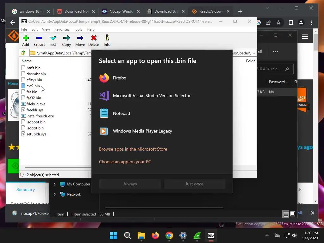Click the Summary tab on SourceForge page
The width and height of the screenshot is (324, 243).
pos(26,190)
